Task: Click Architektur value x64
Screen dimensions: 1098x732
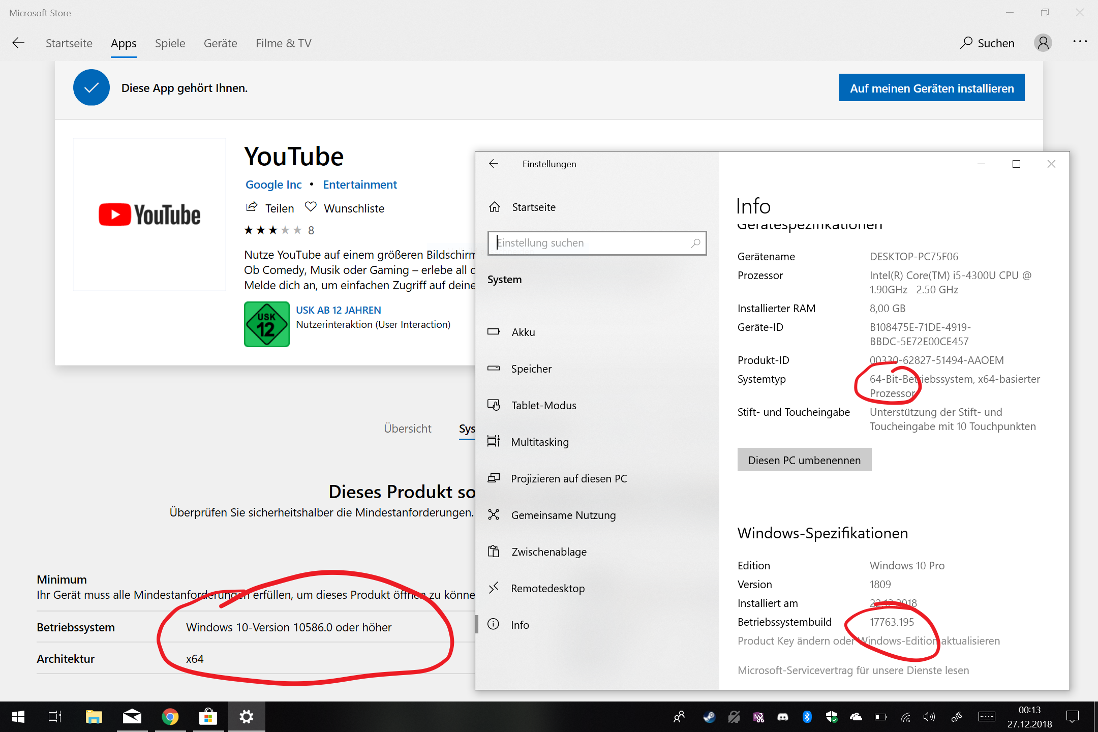Action: click(195, 659)
